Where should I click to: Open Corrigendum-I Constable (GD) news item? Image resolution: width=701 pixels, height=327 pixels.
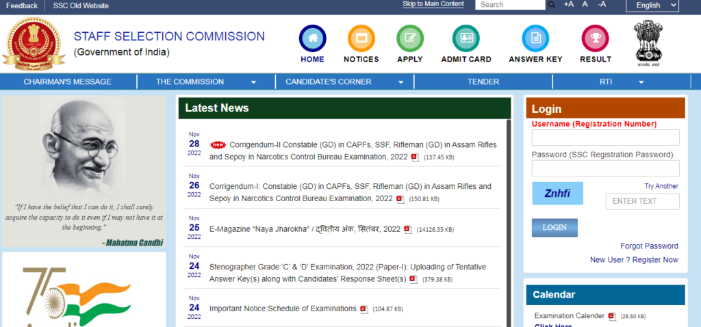[350, 192]
